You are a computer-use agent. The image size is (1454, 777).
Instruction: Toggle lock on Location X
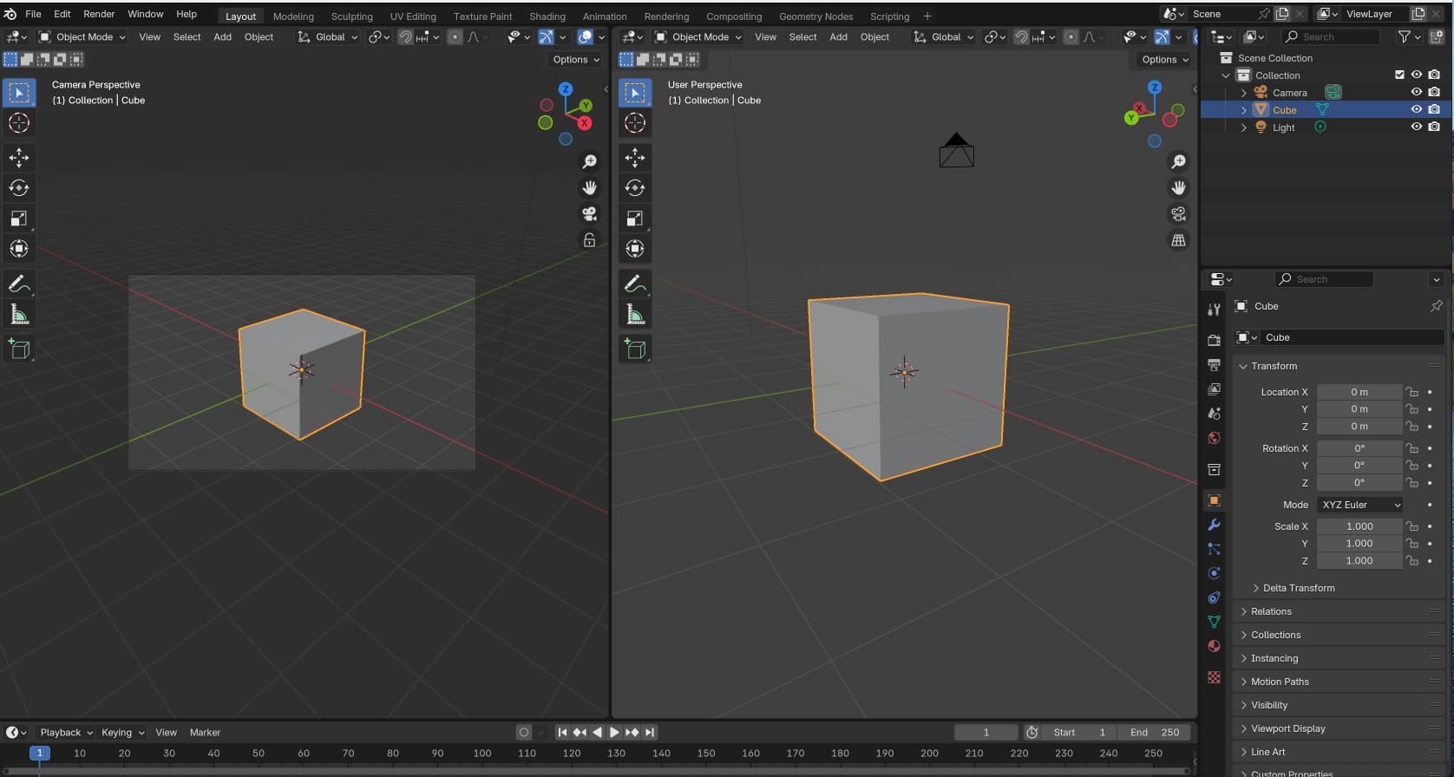[1411, 392]
